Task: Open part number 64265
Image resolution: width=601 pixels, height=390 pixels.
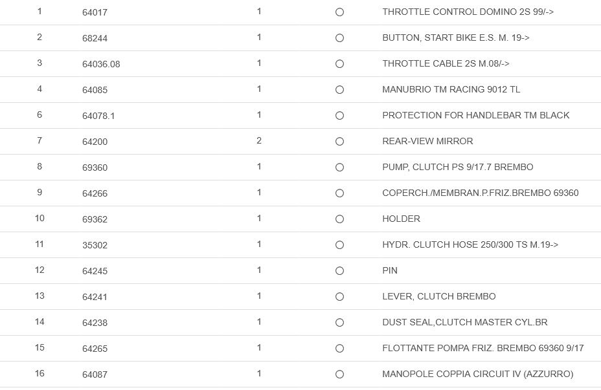Action: click(95, 349)
